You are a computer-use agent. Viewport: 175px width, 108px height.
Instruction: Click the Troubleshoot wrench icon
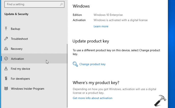[x=6, y=39]
